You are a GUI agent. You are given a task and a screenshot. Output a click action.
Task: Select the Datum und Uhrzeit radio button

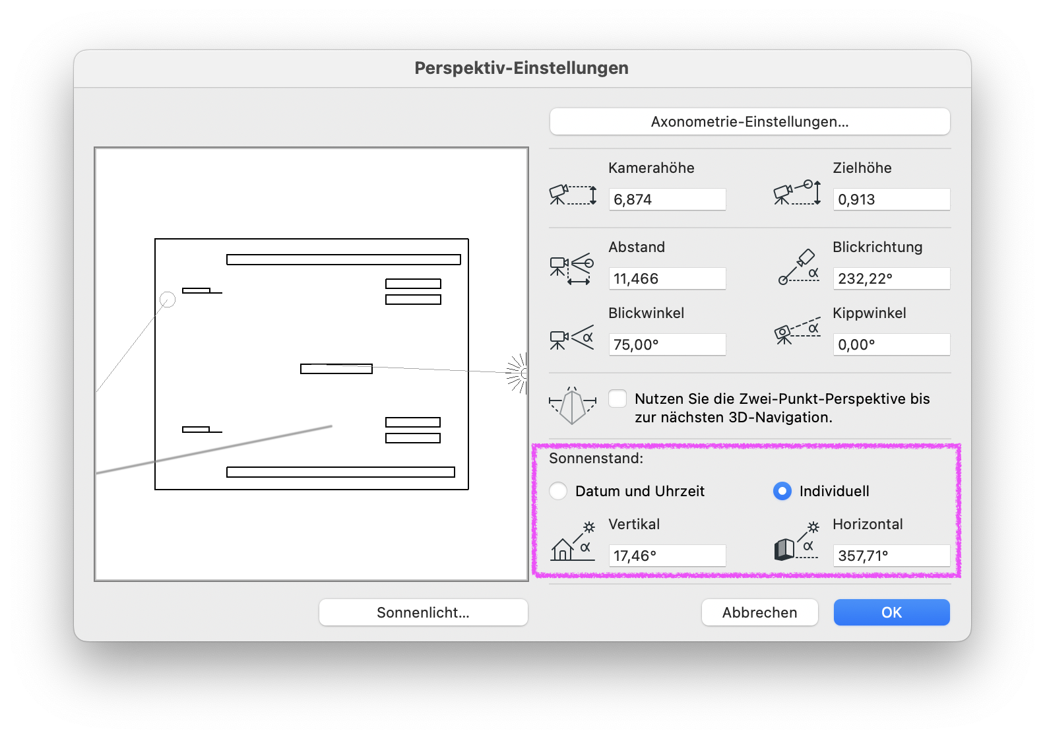[558, 491]
